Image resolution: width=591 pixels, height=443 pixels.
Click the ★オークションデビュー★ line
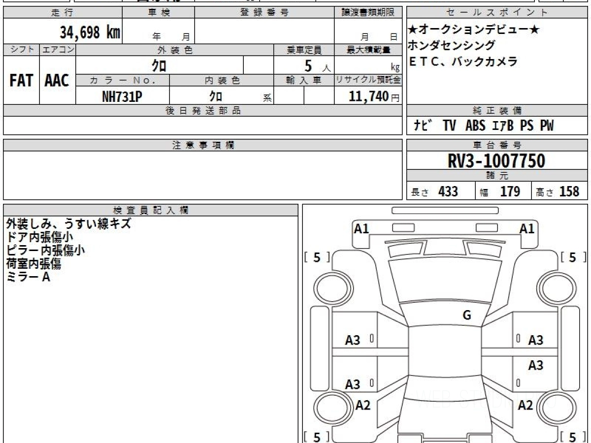(x=474, y=30)
